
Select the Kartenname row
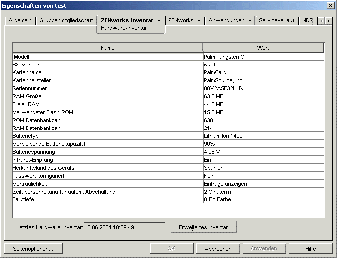click(x=168, y=72)
